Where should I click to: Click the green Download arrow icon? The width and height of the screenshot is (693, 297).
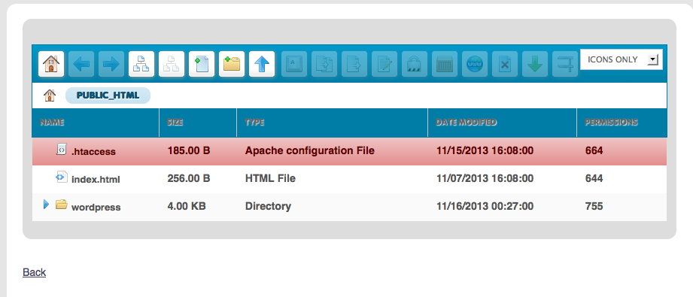535,64
